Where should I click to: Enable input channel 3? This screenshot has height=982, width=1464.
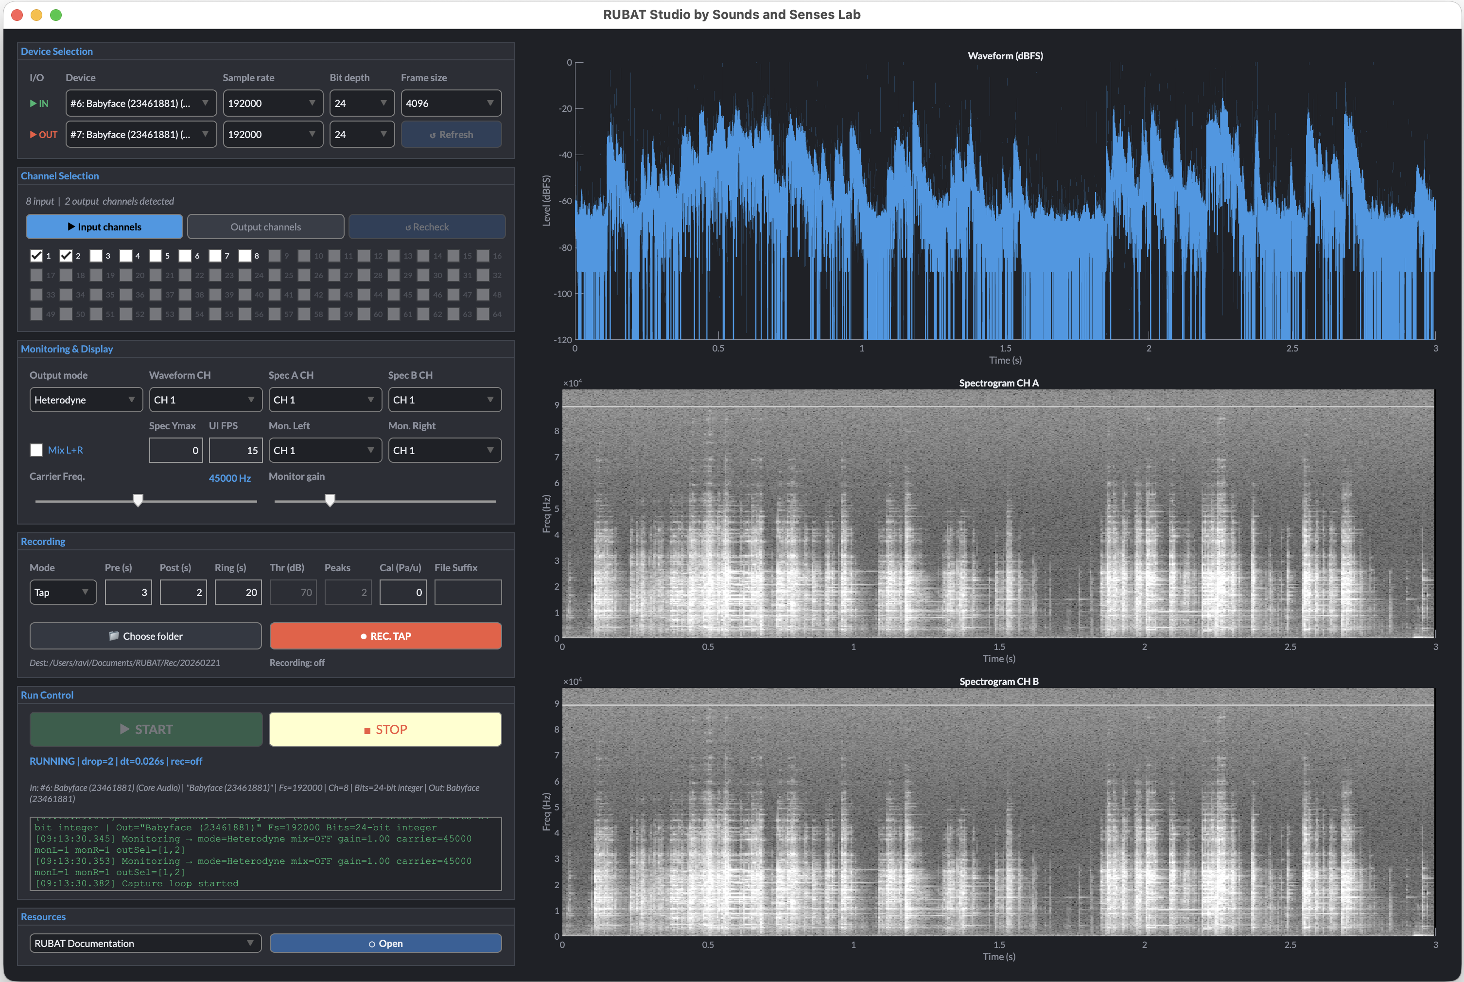(x=96, y=256)
